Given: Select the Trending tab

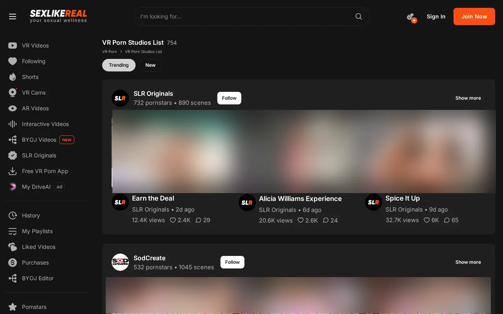Looking at the screenshot, I should point(119,65).
